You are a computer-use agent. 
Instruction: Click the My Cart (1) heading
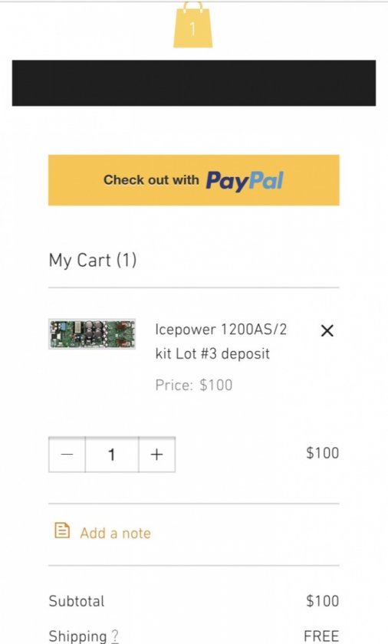click(93, 261)
